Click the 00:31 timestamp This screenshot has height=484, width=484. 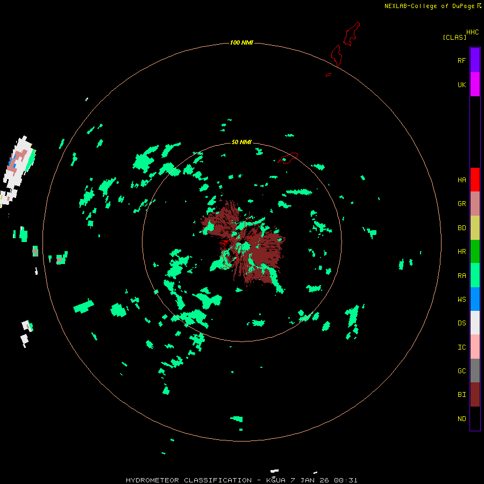coord(346,480)
